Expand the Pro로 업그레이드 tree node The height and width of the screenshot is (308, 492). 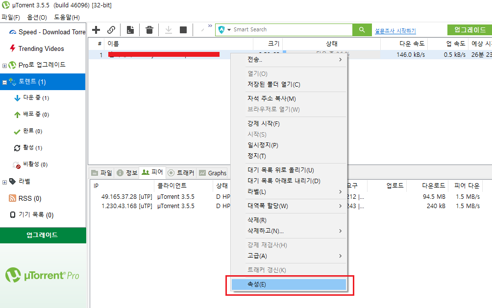[4, 66]
